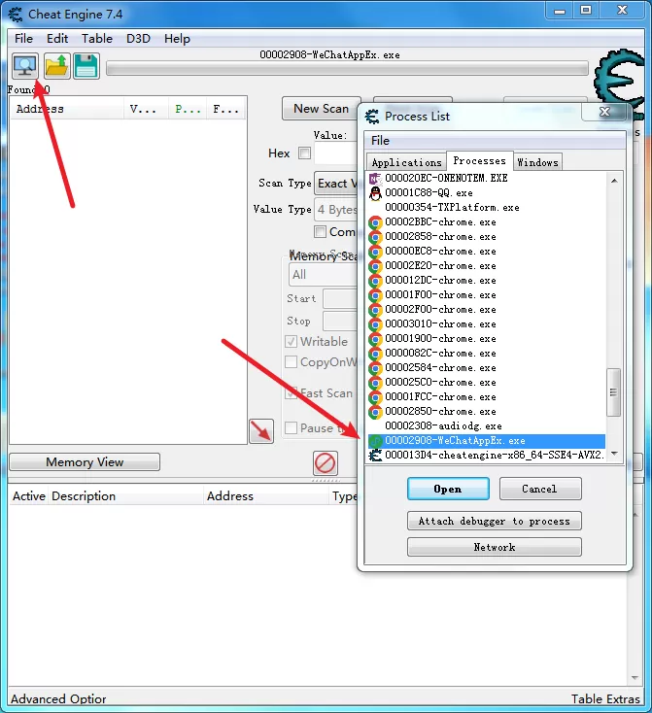The height and width of the screenshot is (713, 652).
Task: Click the Value input field
Action: 336,153
